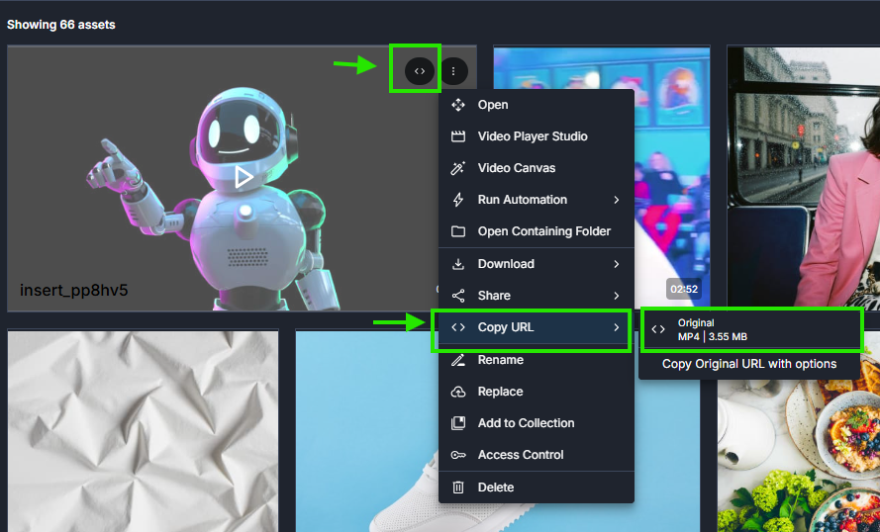Click the Access Control key icon
Screen dimensions: 880x532
[458, 455]
